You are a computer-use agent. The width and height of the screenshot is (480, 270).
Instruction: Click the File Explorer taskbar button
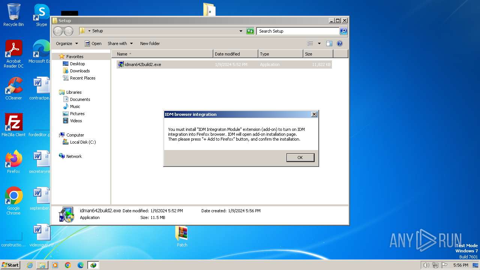[42, 265]
